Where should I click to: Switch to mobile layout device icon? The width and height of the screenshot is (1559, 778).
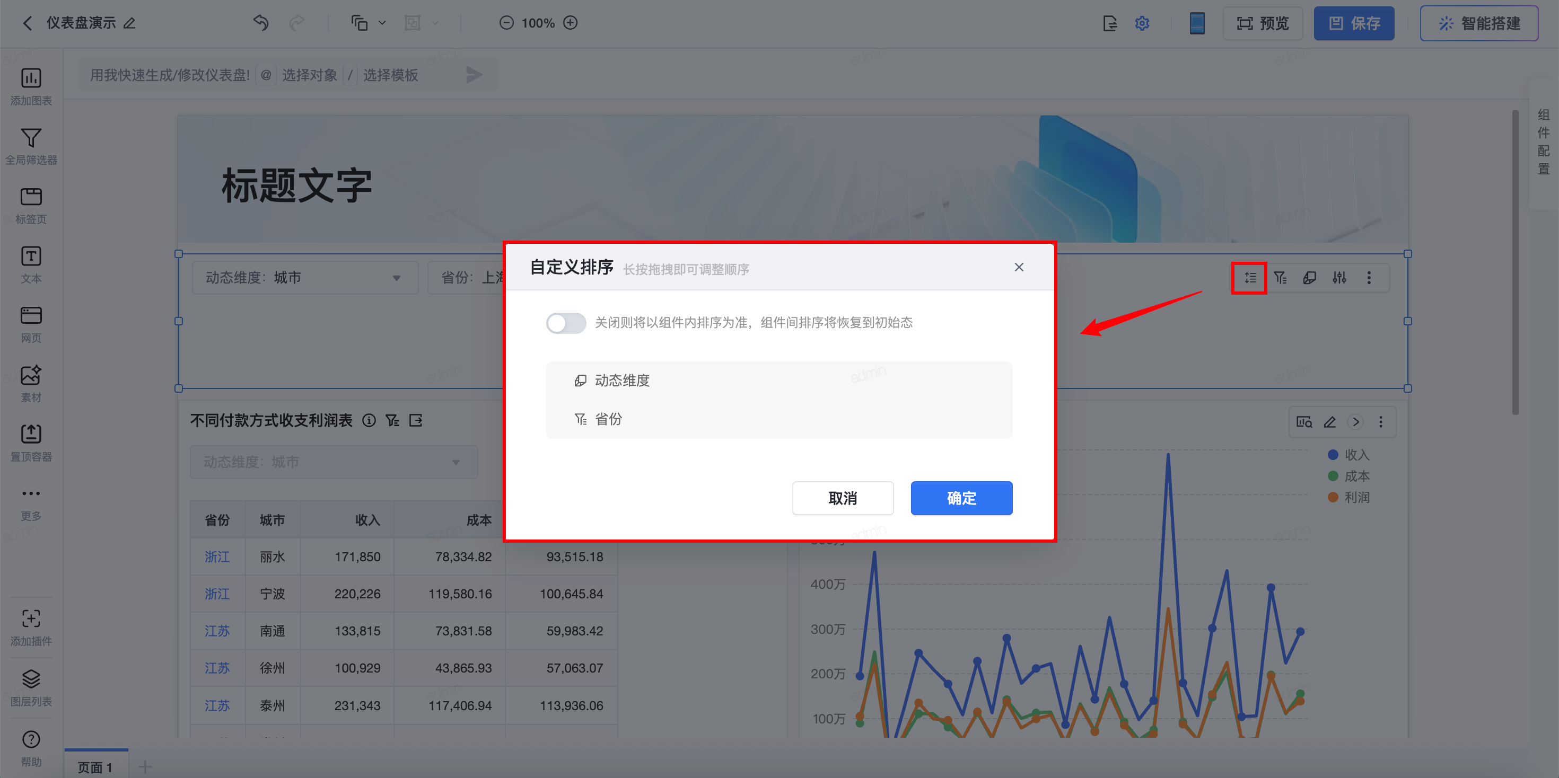1196,24
